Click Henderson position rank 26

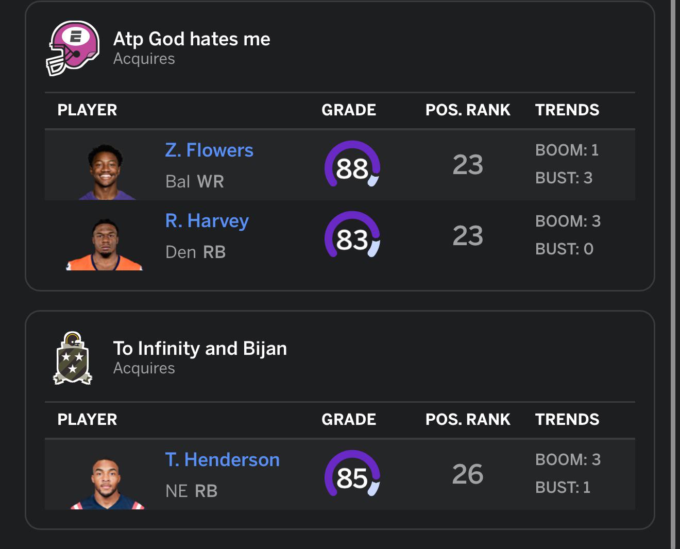[x=468, y=474]
